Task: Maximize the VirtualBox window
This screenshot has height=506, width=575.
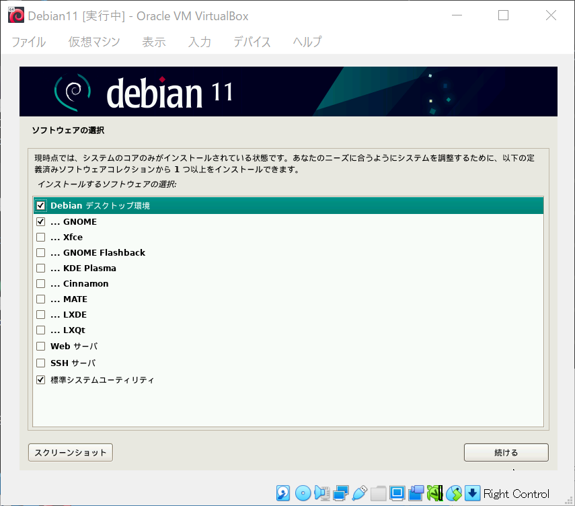Action: pos(503,15)
